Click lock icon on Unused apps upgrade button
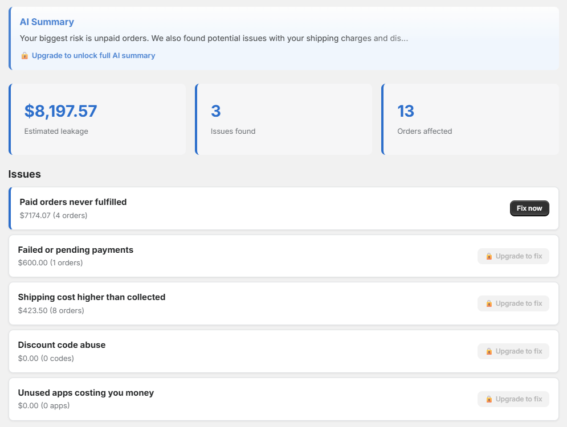Screen dimensions: 567x427 tap(489, 399)
